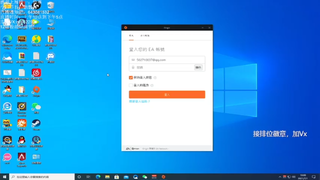The height and width of the screenshot is (180, 320).
Task: Open Norton Security desktop shortcut
Action: coord(21,106)
